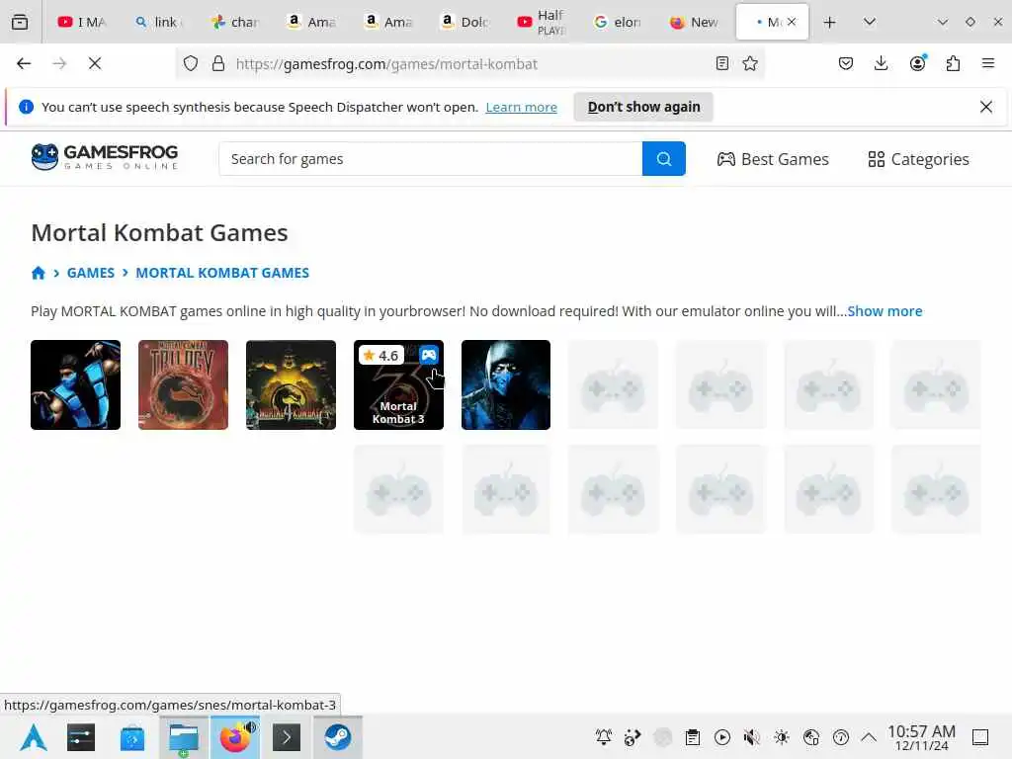This screenshot has width=1012, height=759.
Task: Open the file manager from taskbar
Action: (x=184, y=737)
